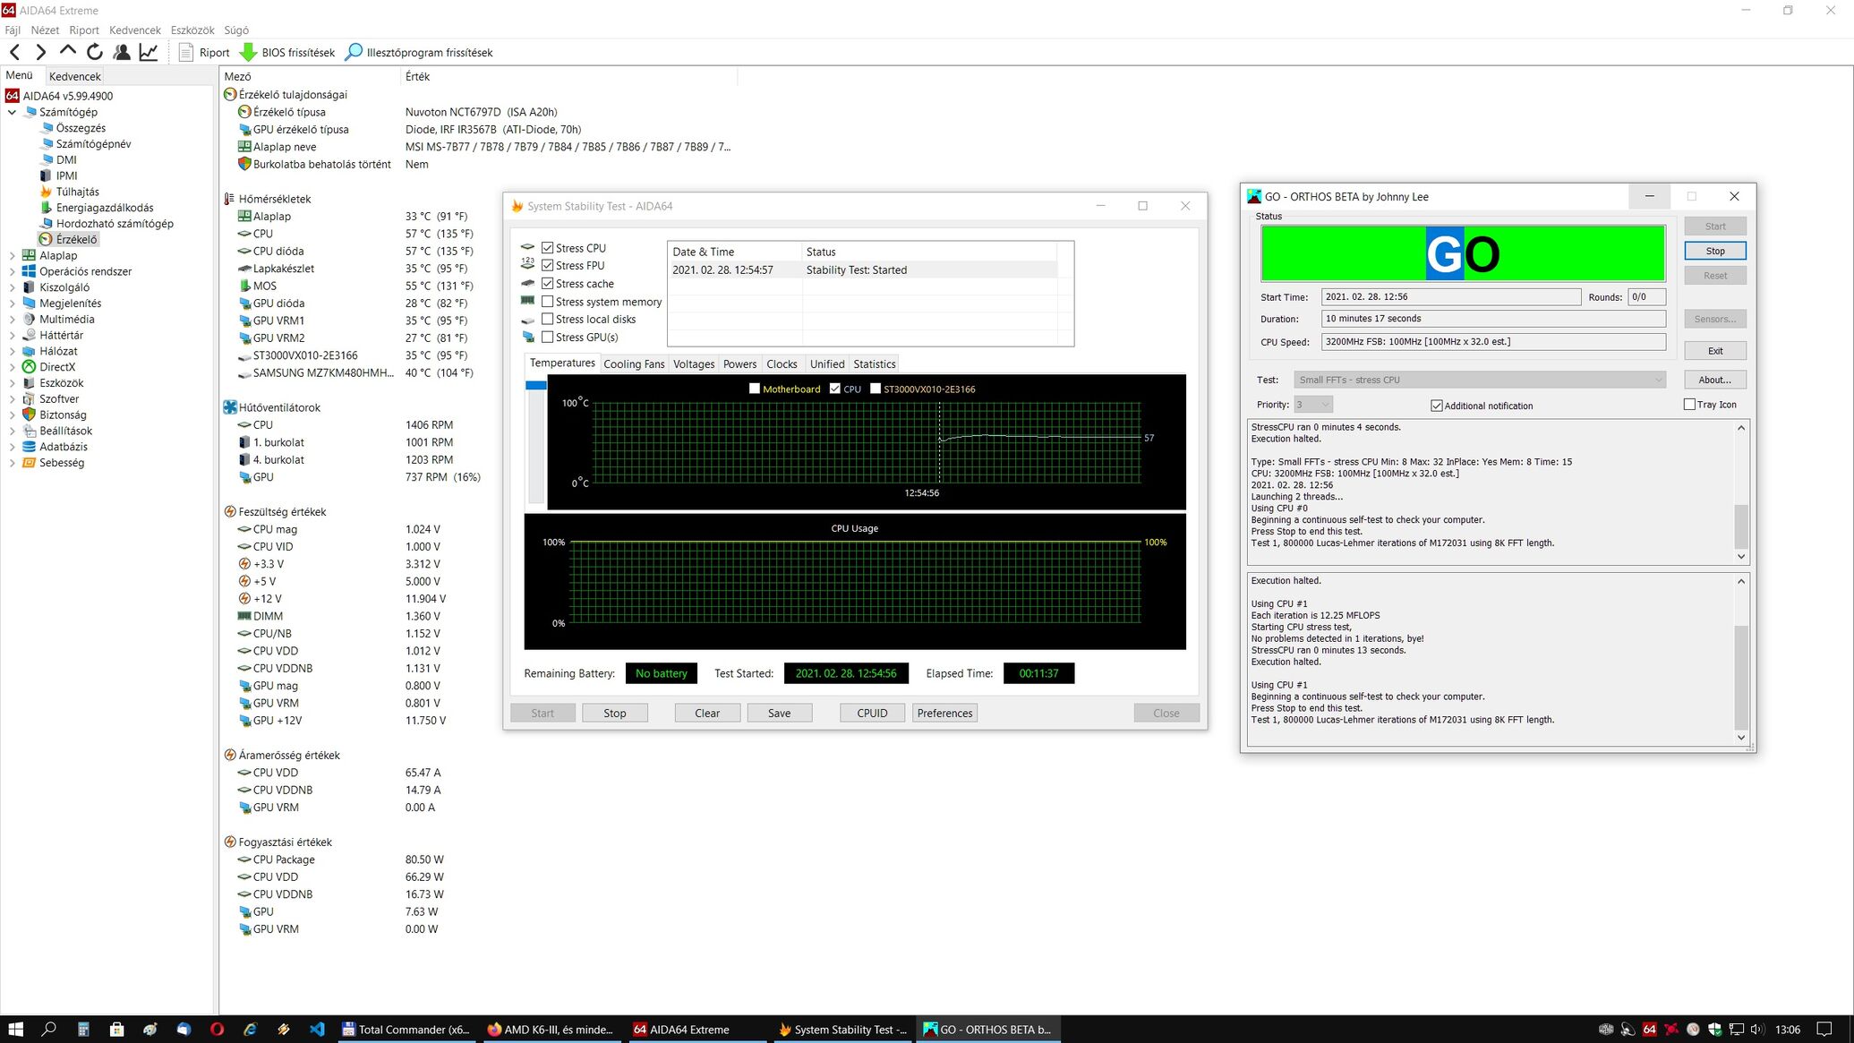Expand the Megjelenítés tree node
Image resolution: width=1854 pixels, height=1043 pixels.
click(x=12, y=303)
